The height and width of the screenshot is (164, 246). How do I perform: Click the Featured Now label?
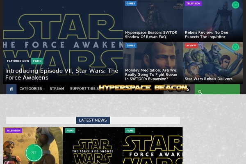(x=18, y=61)
